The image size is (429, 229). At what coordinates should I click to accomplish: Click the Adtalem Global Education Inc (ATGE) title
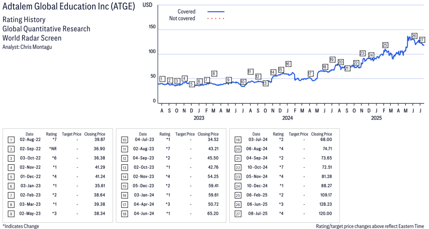tap(69, 6)
